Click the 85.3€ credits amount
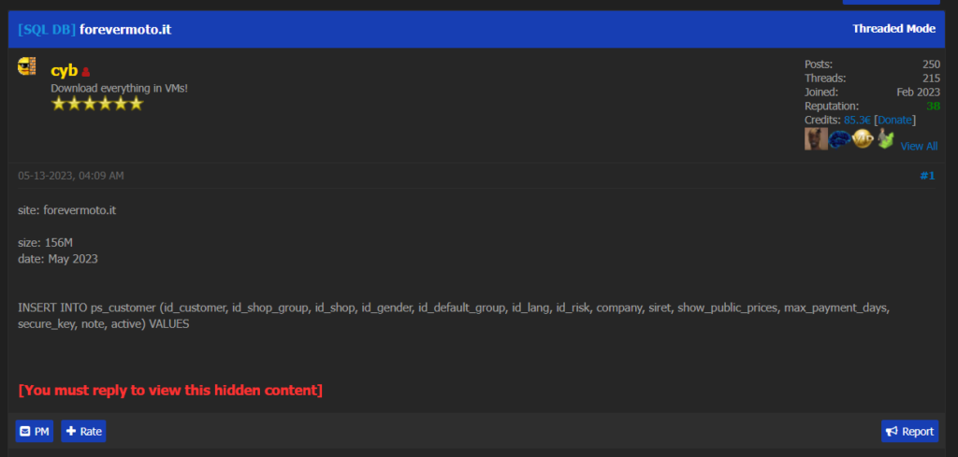 pyautogui.click(x=857, y=120)
